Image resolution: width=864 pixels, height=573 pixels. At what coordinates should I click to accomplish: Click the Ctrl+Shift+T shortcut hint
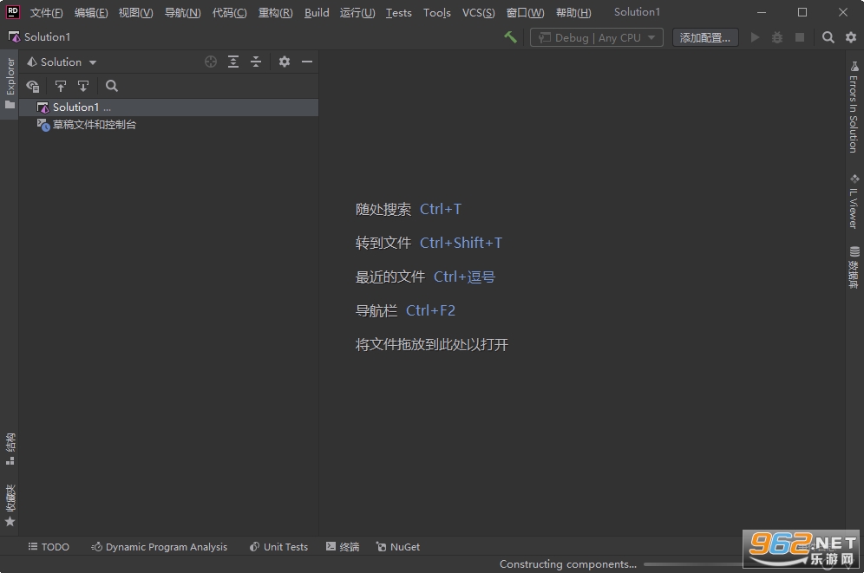(x=461, y=243)
